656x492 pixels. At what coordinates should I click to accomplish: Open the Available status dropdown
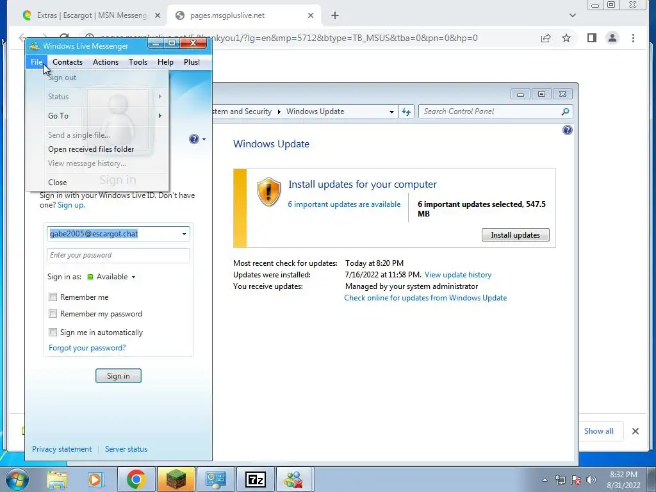(111, 277)
